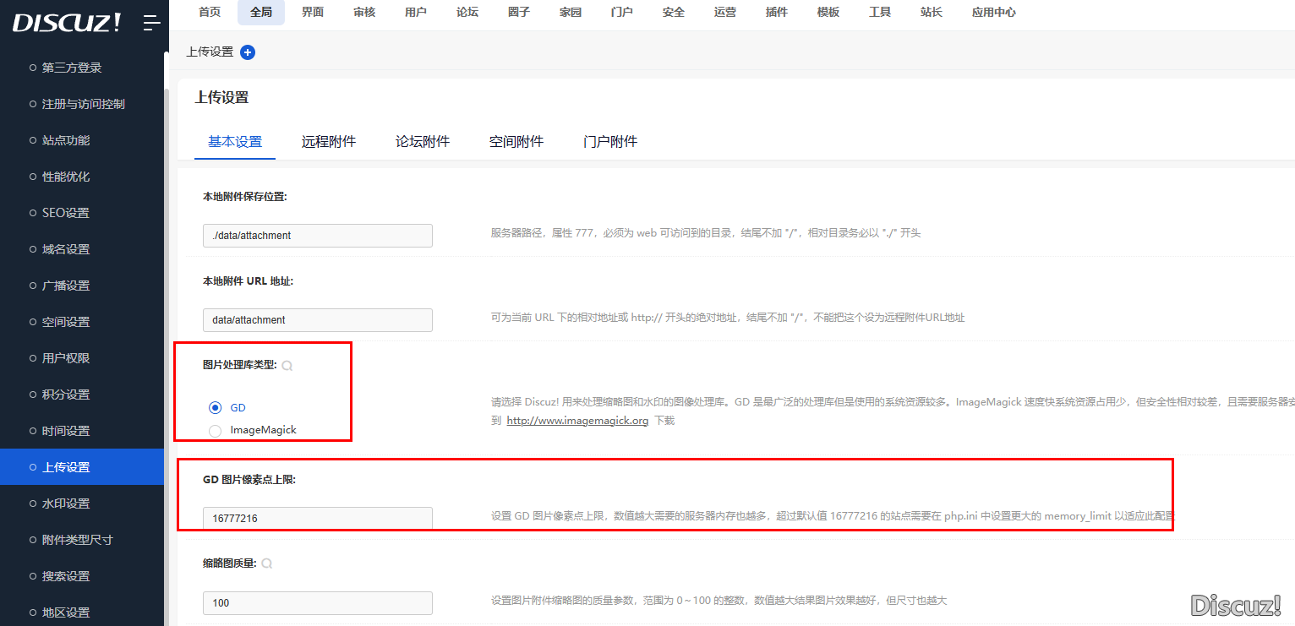Open the imagemagick.org download link
The image size is (1295, 626).
click(x=577, y=421)
